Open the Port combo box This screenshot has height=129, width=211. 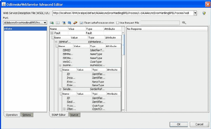[x=25, y=23]
